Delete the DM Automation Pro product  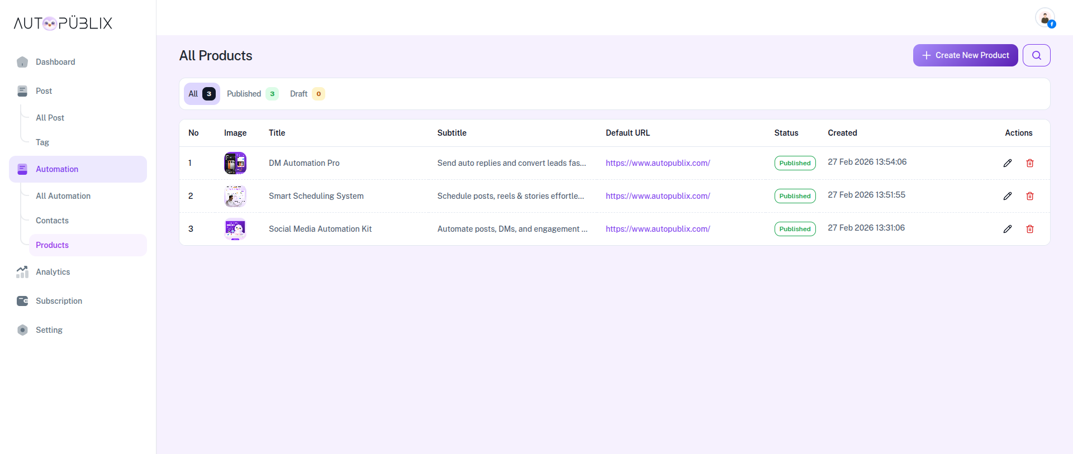[1030, 163]
